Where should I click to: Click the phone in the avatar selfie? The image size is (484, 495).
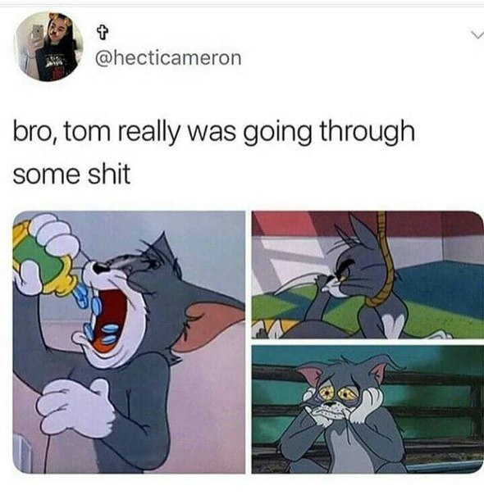click(x=38, y=33)
